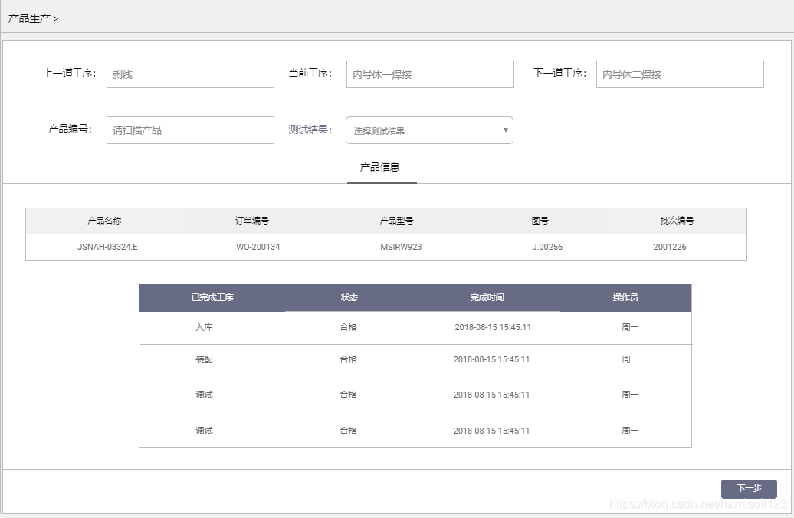
Task: Click operator 周一 in 入库 row
Action: tap(631, 328)
